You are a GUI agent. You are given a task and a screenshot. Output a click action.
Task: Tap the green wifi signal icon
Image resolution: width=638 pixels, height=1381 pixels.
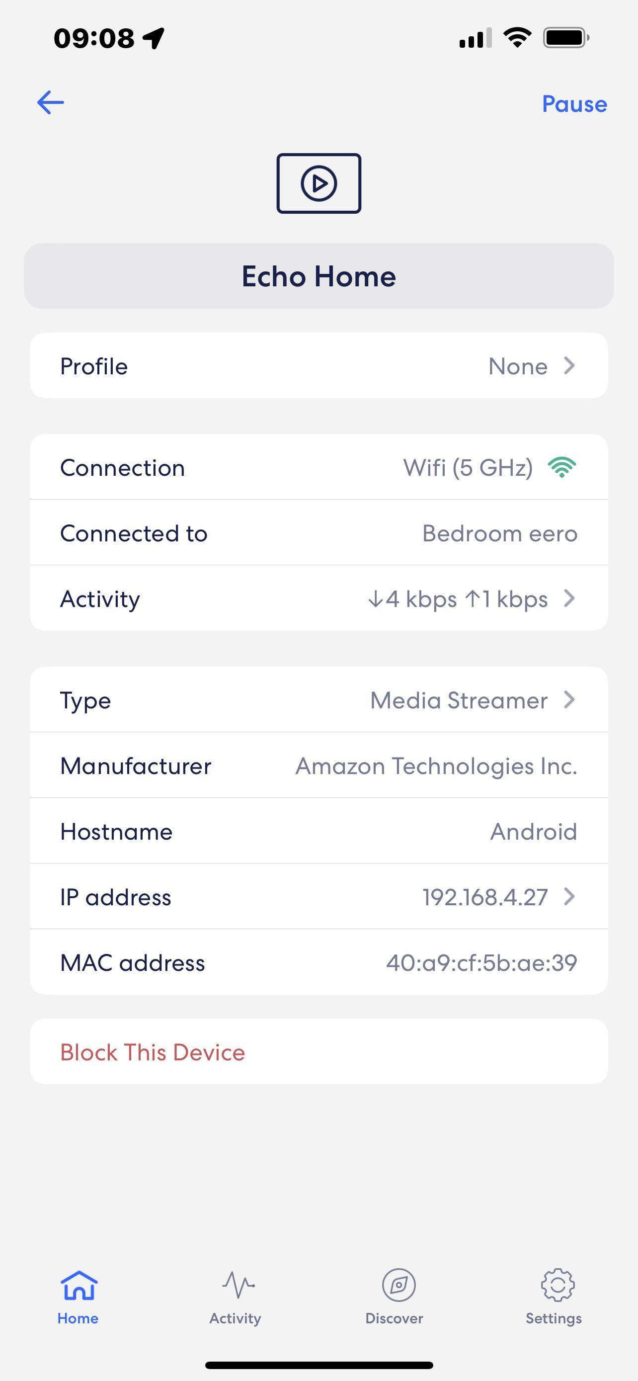[561, 467]
